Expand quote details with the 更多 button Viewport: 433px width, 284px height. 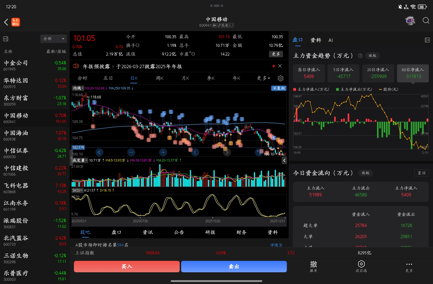(276, 54)
